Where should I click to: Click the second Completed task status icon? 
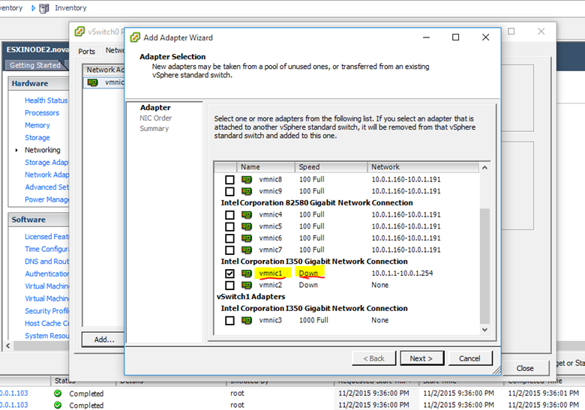(58, 405)
